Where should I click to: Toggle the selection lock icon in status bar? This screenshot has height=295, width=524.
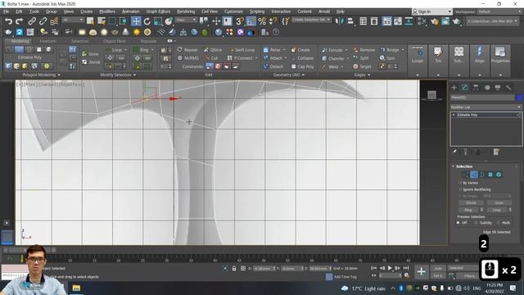click(x=234, y=269)
